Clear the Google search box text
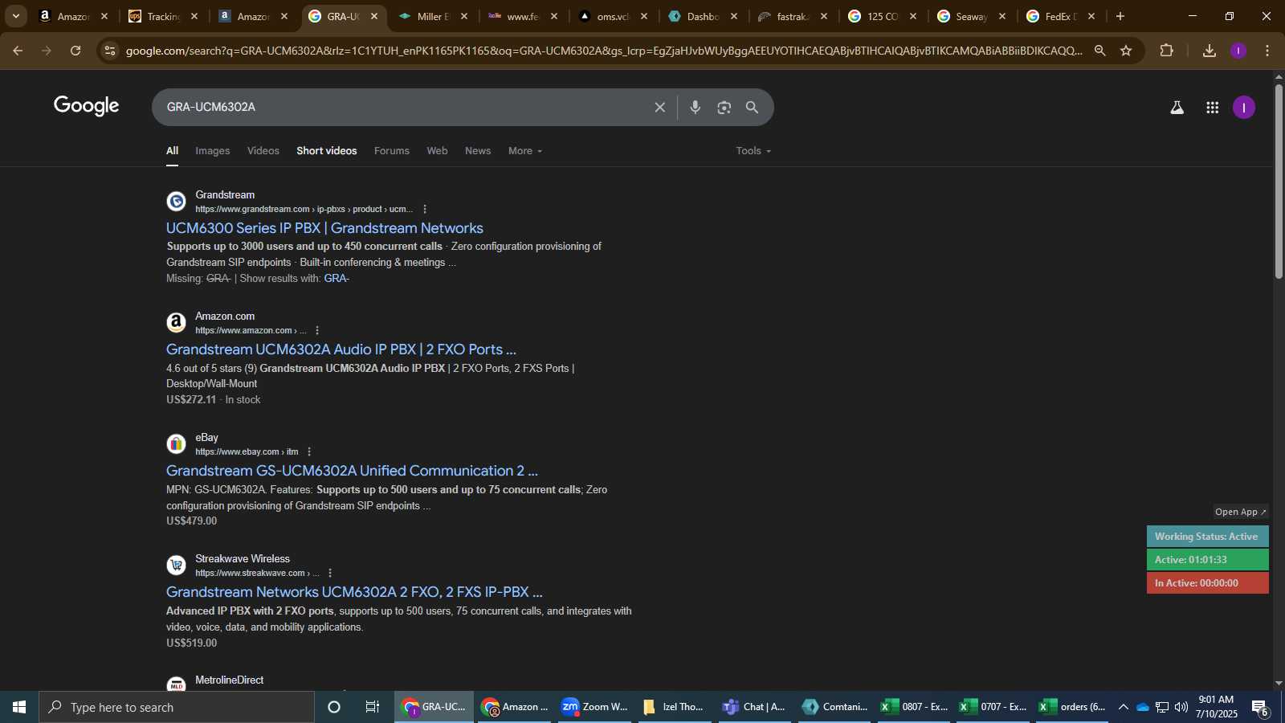The height and width of the screenshot is (723, 1285). [x=659, y=107]
